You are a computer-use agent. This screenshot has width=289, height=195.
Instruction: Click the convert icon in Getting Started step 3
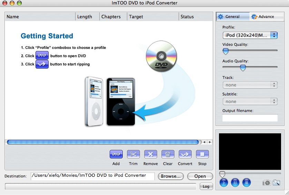(42, 64)
